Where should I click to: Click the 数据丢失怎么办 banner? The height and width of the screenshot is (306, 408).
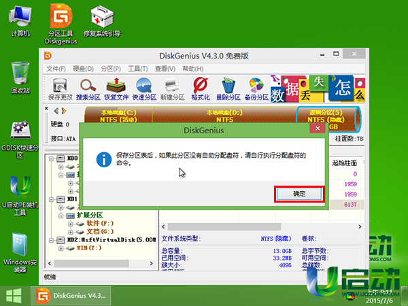[318, 88]
